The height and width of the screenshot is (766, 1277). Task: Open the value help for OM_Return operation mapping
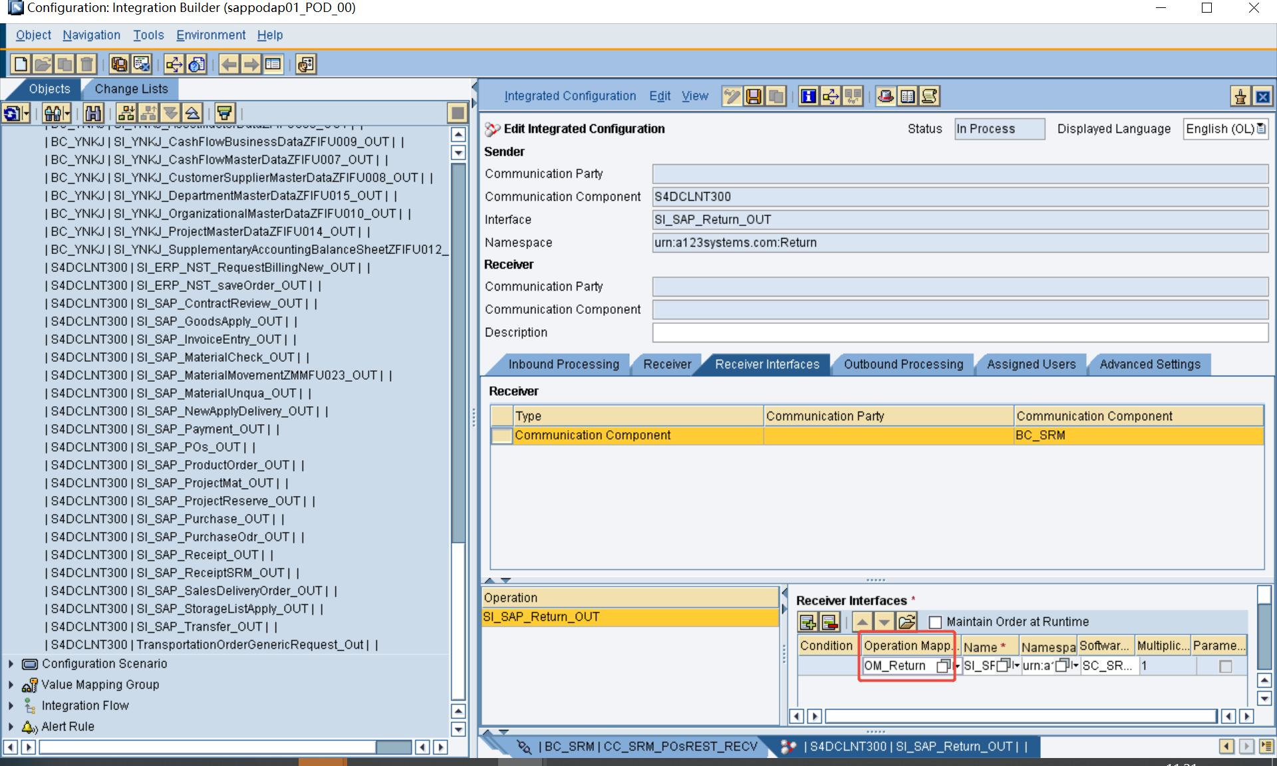point(943,666)
